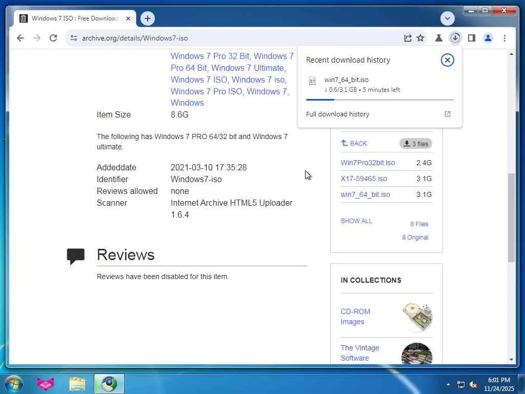This screenshot has width=525, height=394.
Task: Show hidden system tray icons
Action: (448, 384)
